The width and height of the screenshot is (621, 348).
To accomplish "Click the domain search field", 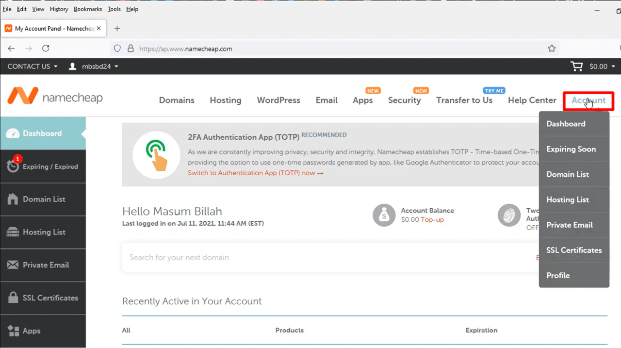I will pos(330,258).
